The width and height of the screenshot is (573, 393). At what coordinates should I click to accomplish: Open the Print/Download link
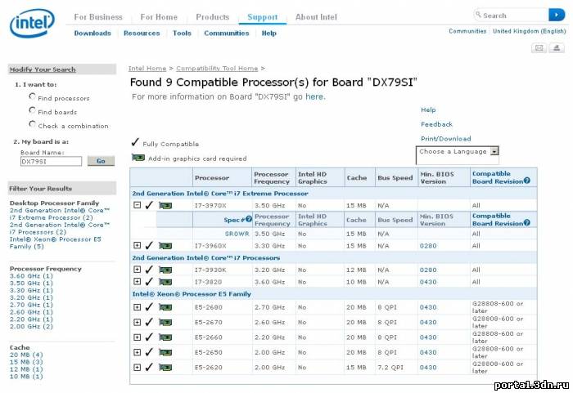446,139
